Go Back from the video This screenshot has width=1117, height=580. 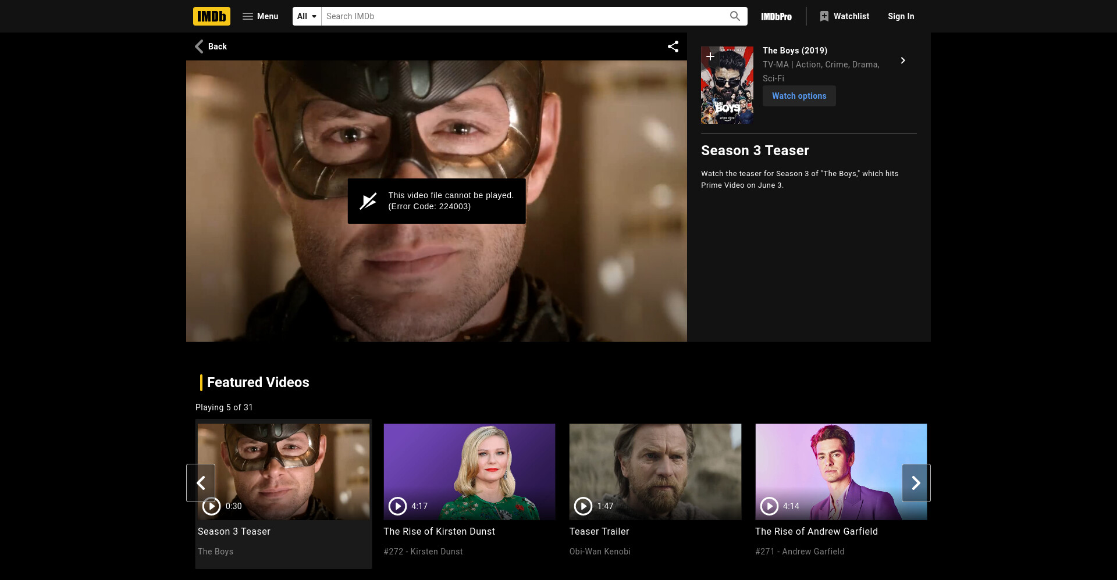point(211,46)
